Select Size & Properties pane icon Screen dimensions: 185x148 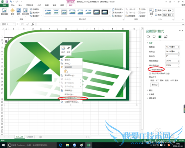pyautogui.click(x=160, y=37)
